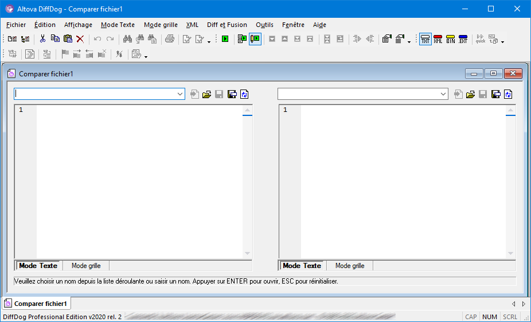The height and width of the screenshot is (322, 531).
Task: Click the Remove All Bookmarks icon
Action: tap(102, 54)
